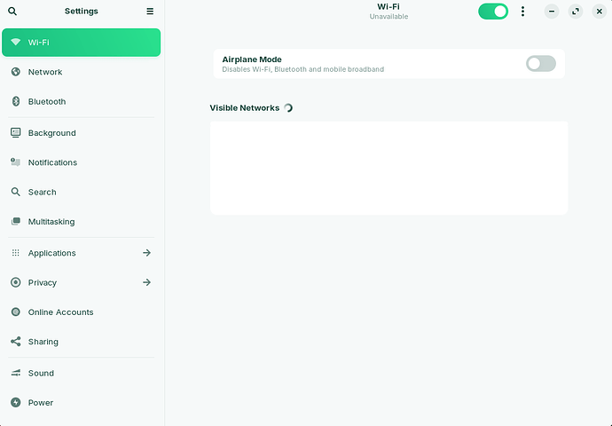Click the Sound icon

16,373
